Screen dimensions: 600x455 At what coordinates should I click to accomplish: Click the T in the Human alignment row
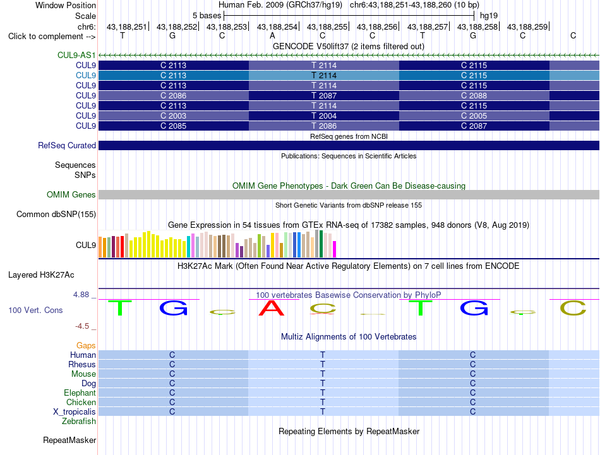coord(323,355)
